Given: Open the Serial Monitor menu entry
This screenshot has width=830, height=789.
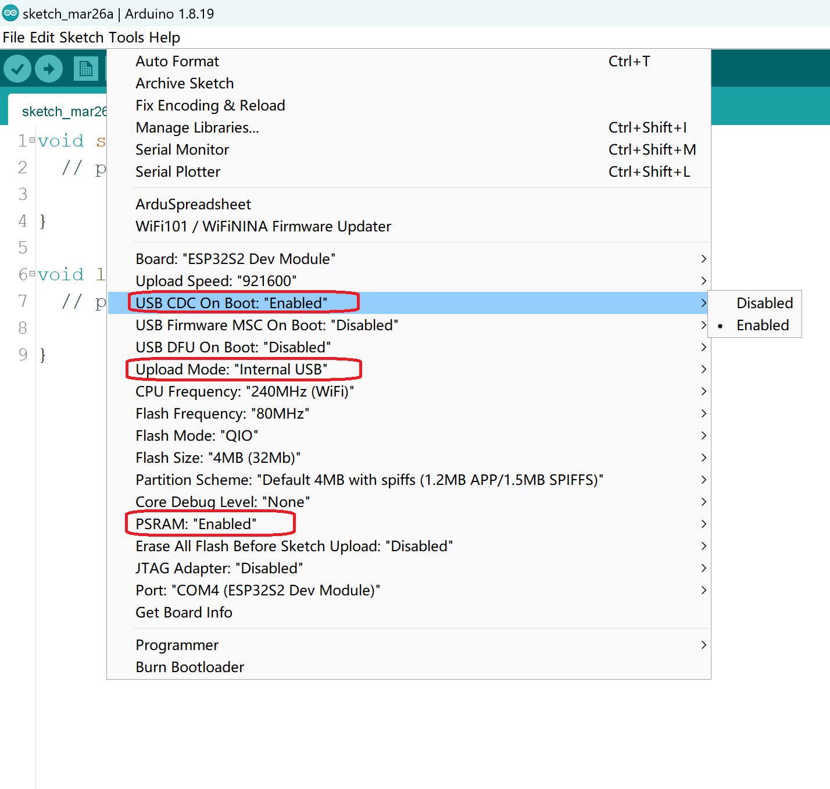Looking at the screenshot, I should coord(182,149).
